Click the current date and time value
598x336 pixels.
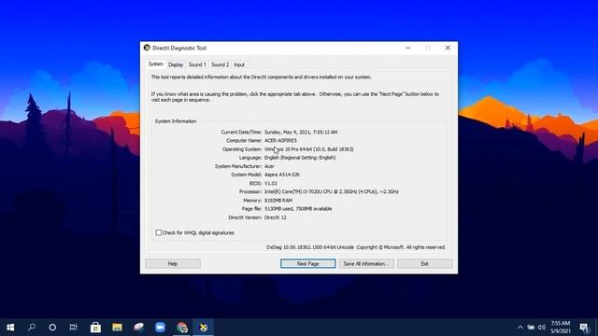click(x=301, y=133)
